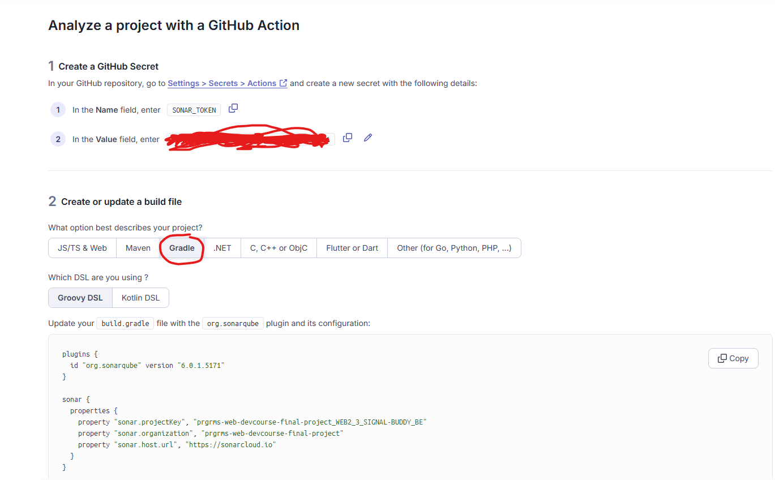
Task: Edit the token value with pencil icon
Action: [x=368, y=138]
